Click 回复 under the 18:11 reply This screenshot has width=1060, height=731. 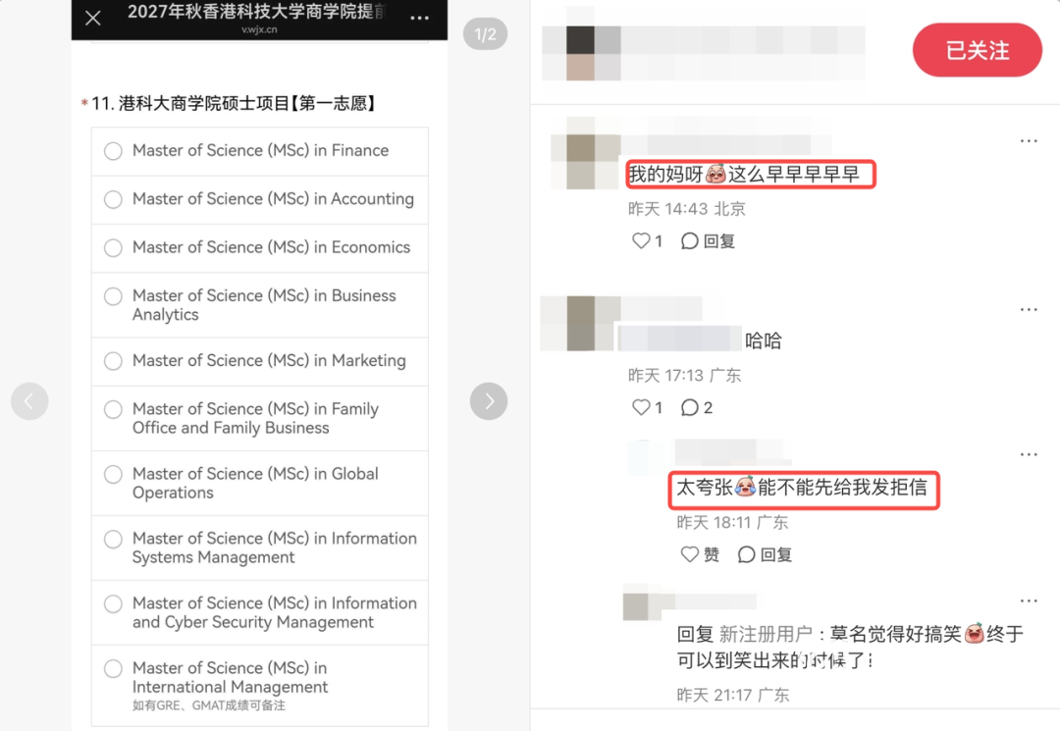click(765, 554)
